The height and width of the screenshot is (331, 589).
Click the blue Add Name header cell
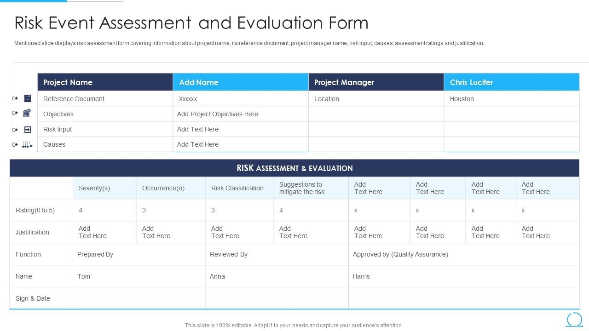pos(240,82)
